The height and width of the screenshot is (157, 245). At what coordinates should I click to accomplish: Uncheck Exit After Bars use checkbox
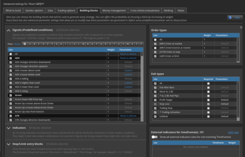155,88
